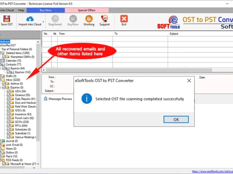Screen dimensions: 233x174
Task: Click the Submittals folder icon
Action: coord(12,133)
